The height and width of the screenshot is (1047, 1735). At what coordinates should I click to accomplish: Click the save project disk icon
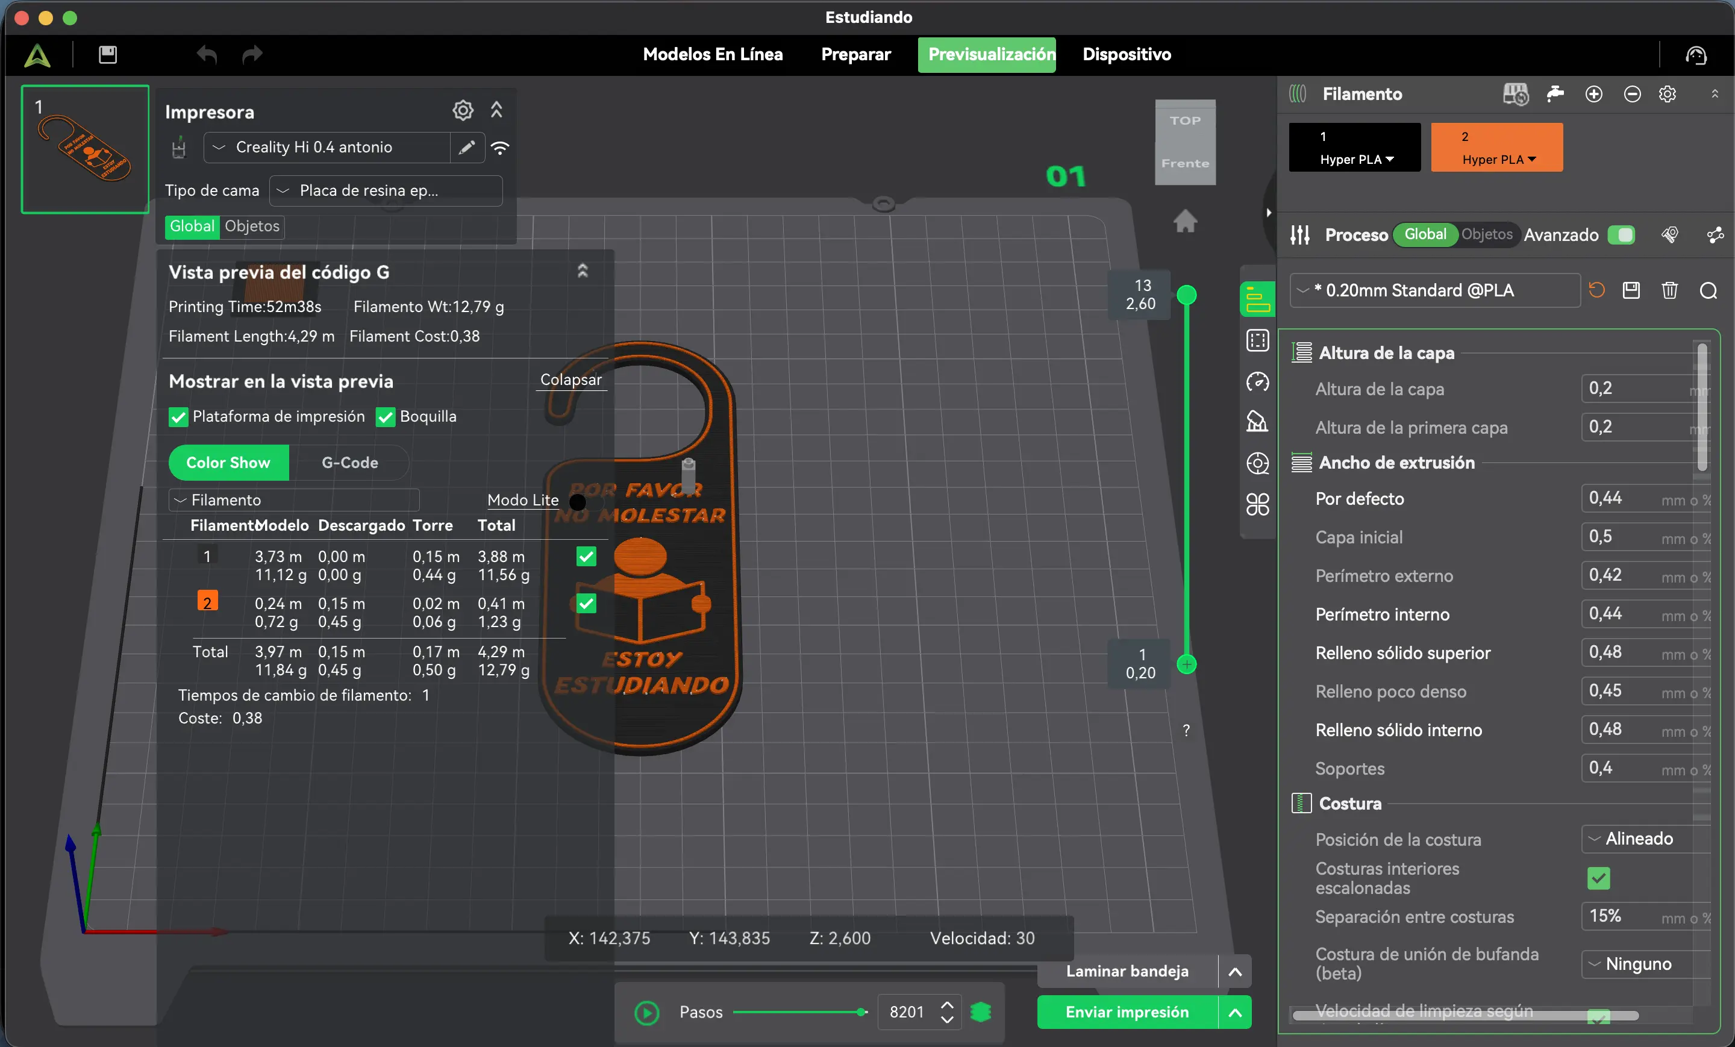coord(108,54)
